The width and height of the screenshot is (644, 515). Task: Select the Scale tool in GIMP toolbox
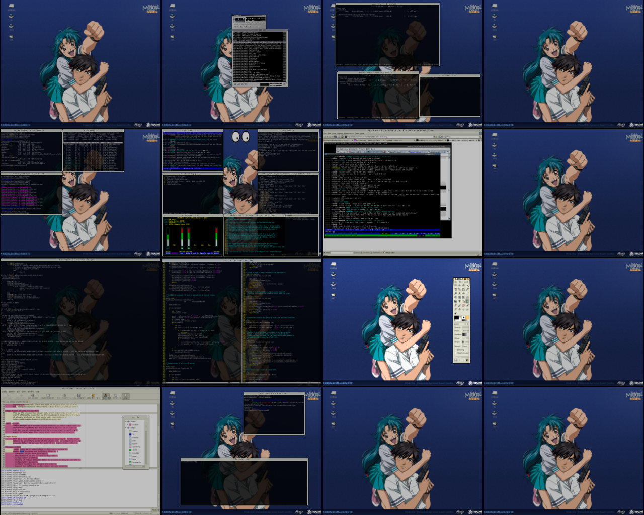point(459,297)
